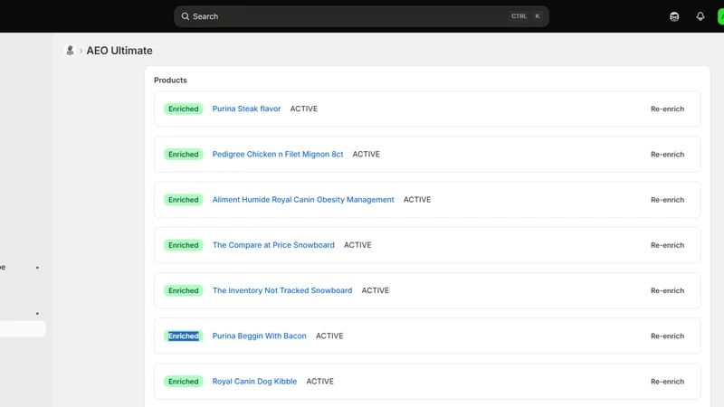724x407 pixels.
Task: Click Enriched badge on Inventory Not Tracked row
Action: (x=184, y=290)
